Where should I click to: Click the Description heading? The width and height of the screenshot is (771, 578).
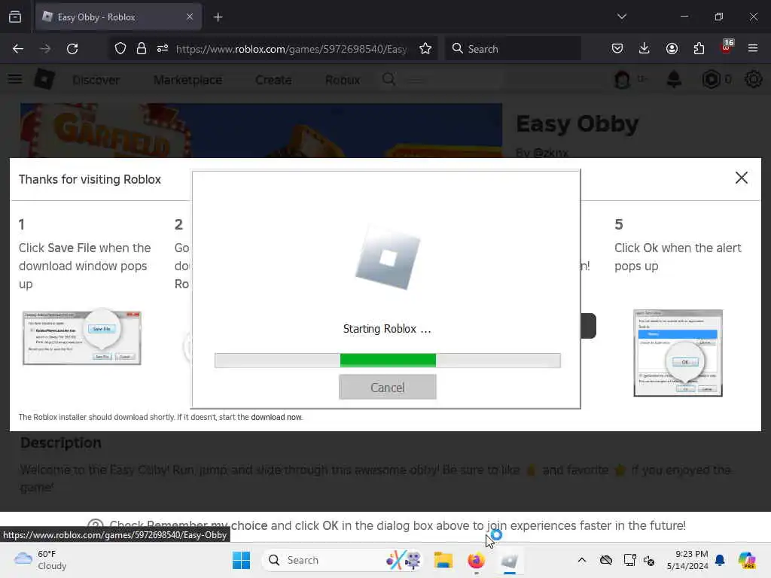point(61,443)
